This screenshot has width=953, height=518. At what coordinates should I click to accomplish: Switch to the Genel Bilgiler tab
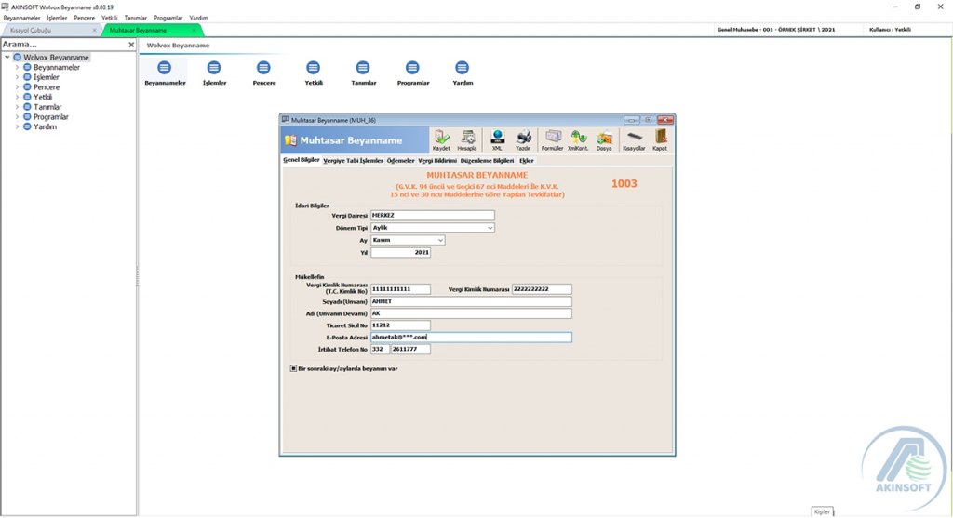coord(302,160)
